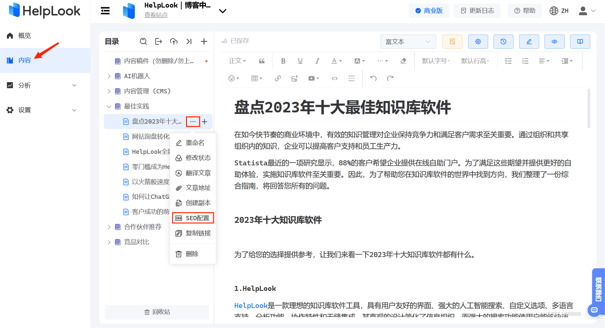Click the 商业版 plan button
605x328 pixels.
point(429,11)
